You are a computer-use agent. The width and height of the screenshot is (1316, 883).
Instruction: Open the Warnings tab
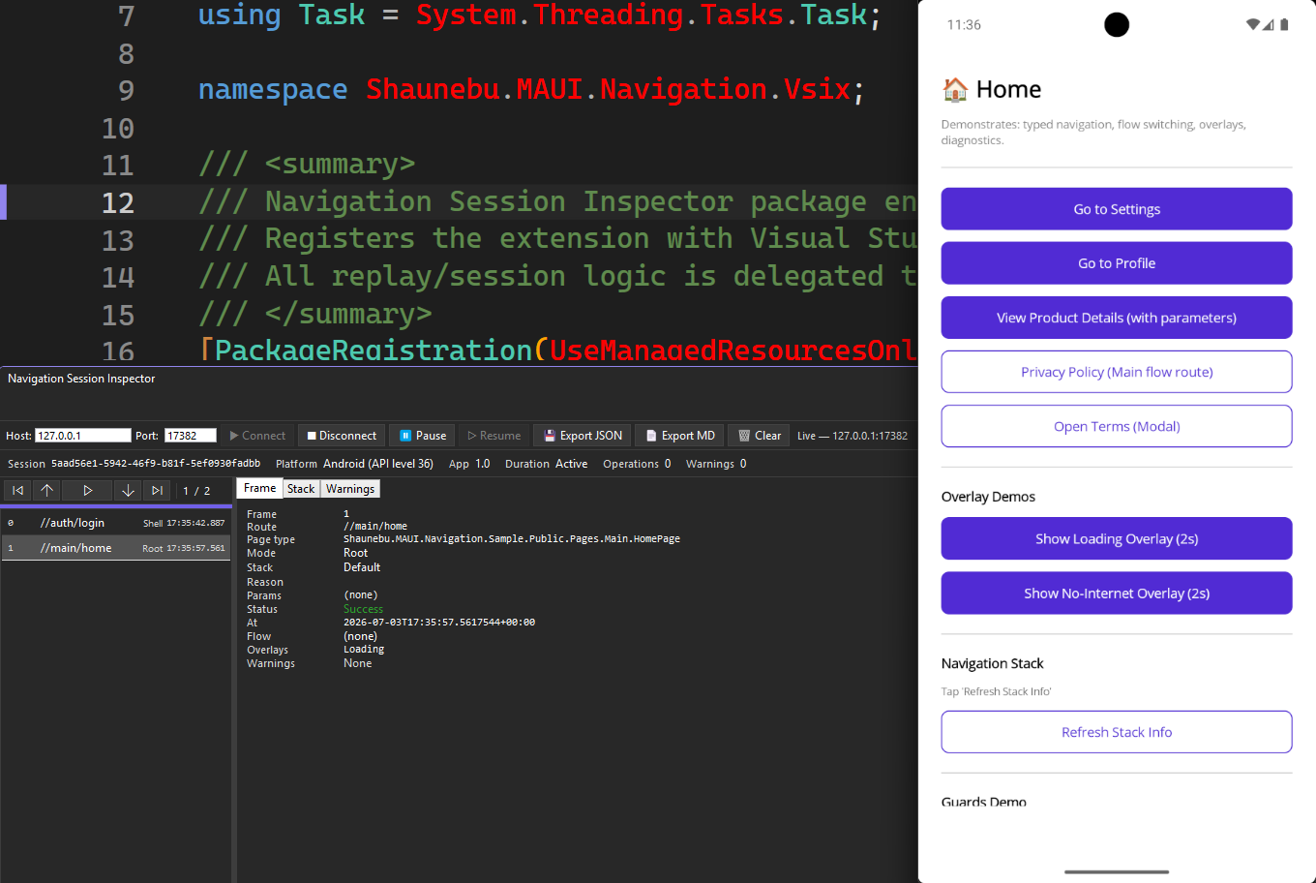click(350, 489)
